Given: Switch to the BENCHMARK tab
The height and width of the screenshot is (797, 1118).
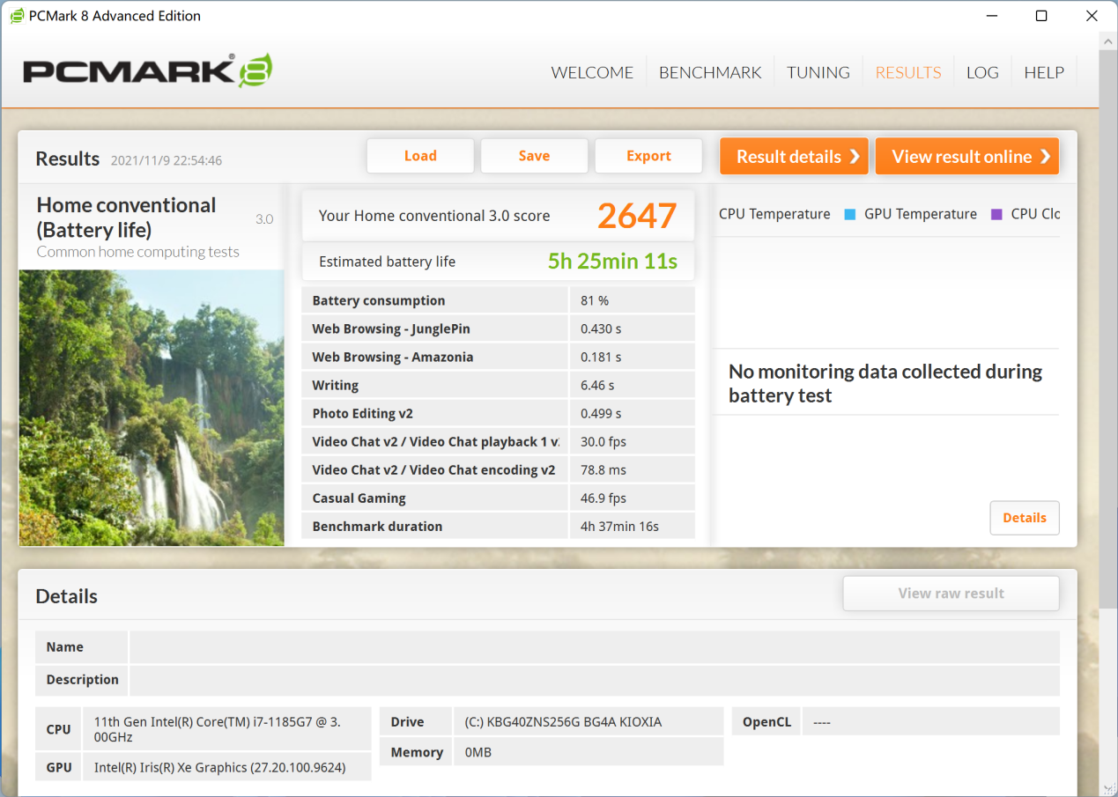Looking at the screenshot, I should coord(710,72).
